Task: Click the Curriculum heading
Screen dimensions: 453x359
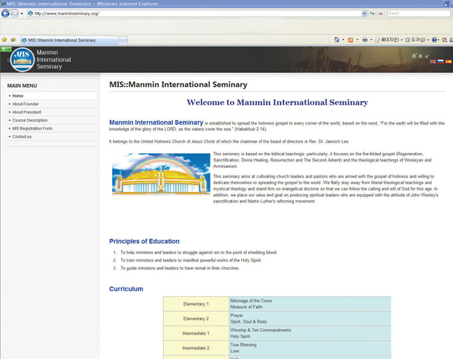Action: 126,289
